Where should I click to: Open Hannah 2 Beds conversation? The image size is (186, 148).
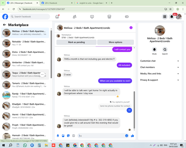[x=25, y=136]
